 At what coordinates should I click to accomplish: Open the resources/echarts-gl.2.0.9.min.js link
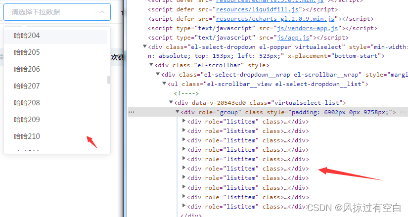(x=275, y=19)
